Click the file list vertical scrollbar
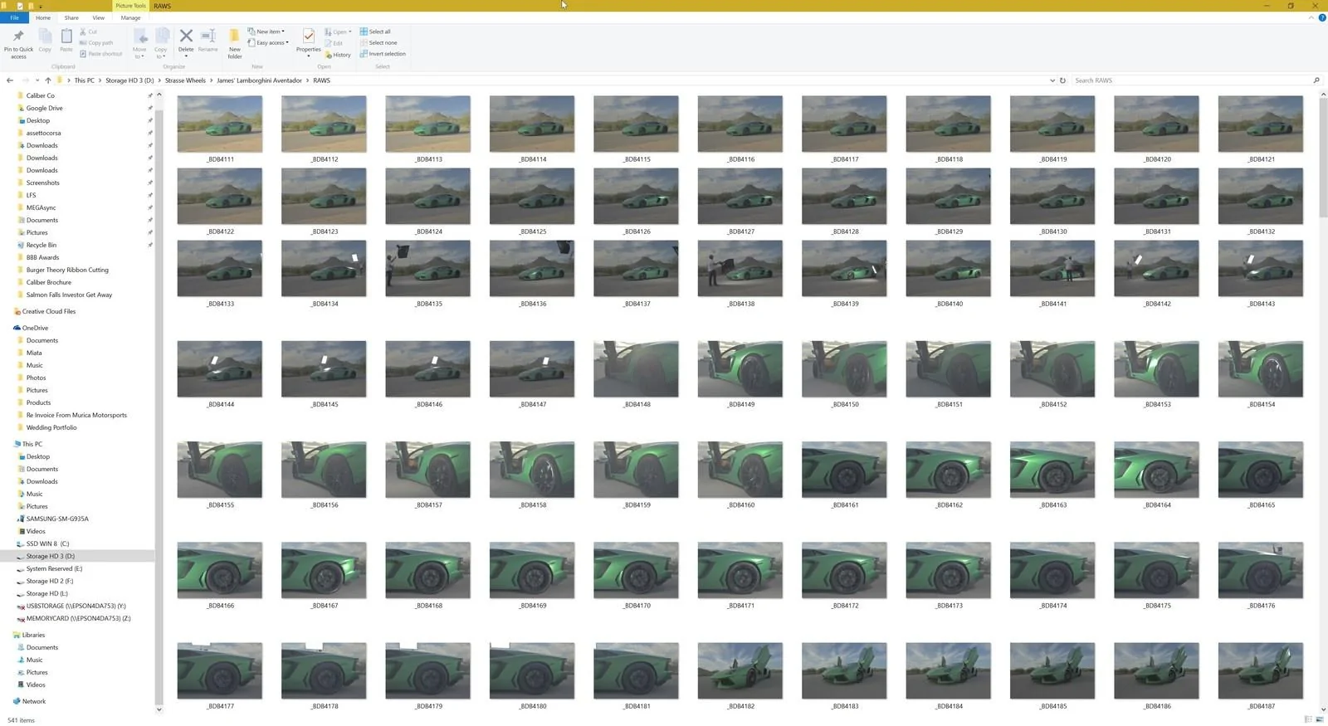 (1324, 158)
